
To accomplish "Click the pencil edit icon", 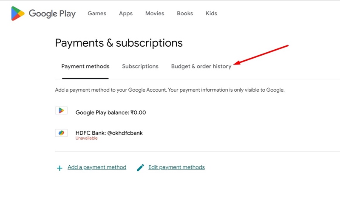I will click(x=141, y=167).
